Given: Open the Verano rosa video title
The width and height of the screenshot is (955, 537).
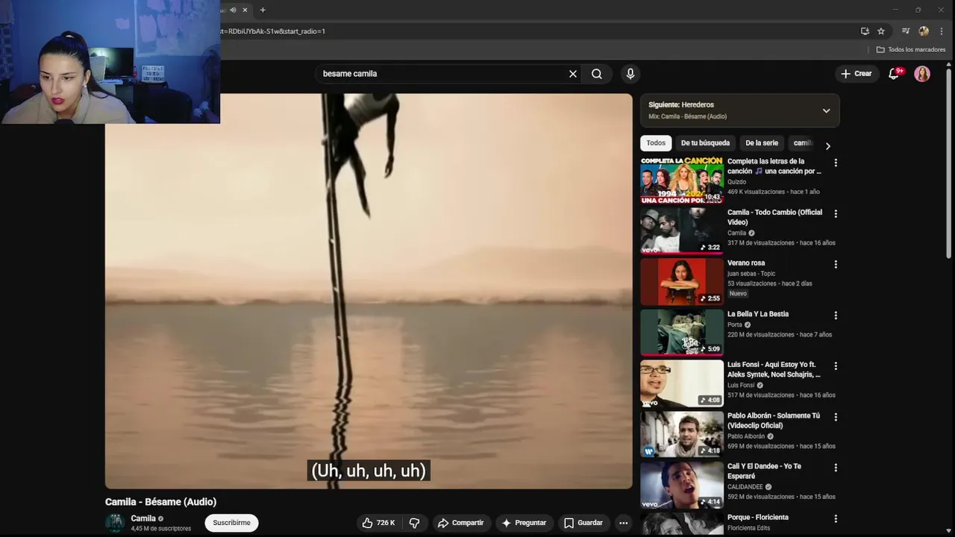Looking at the screenshot, I should pyautogui.click(x=746, y=263).
